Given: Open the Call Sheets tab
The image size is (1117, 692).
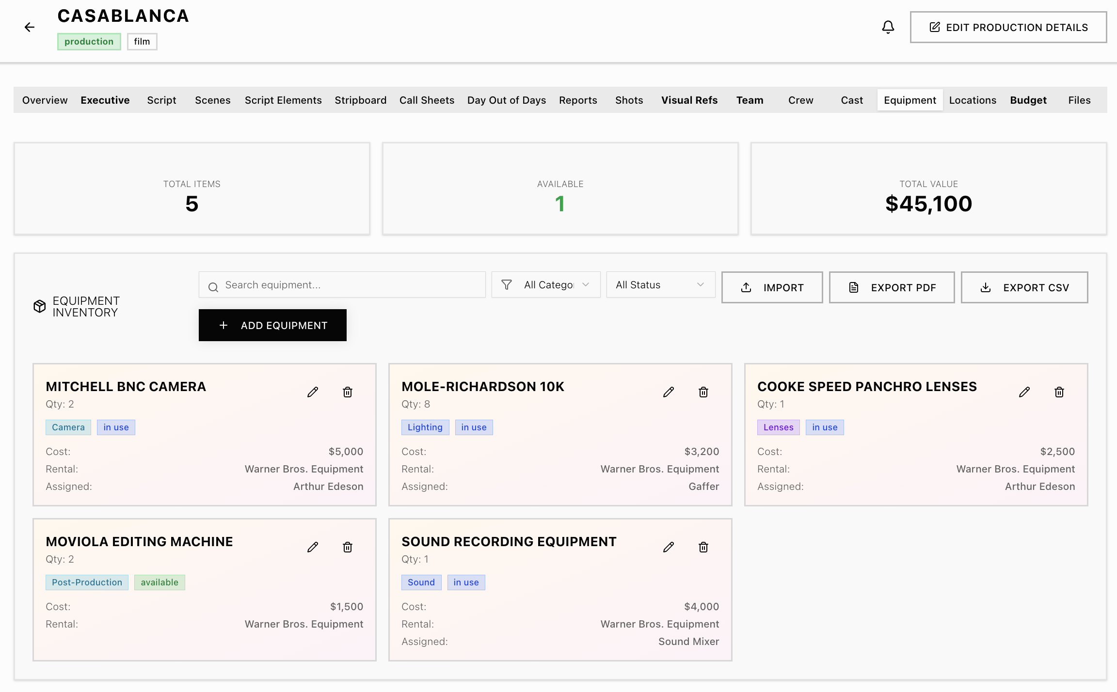Looking at the screenshot, I should (x=427, y=100).
